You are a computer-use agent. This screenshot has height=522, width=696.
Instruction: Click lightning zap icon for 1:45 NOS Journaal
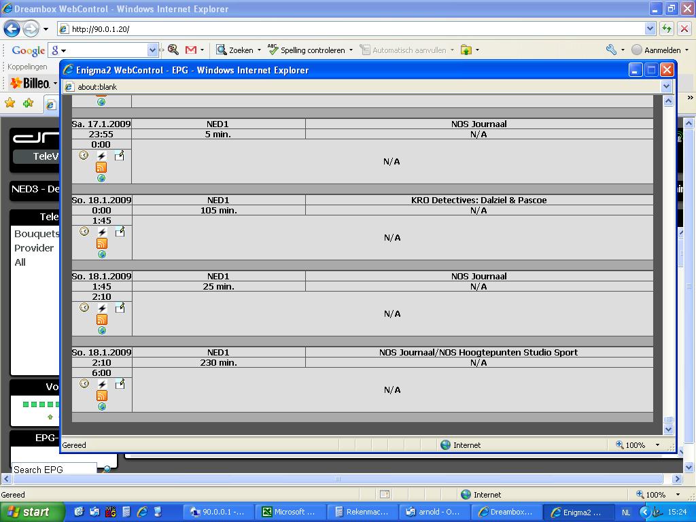coord(102,308)
